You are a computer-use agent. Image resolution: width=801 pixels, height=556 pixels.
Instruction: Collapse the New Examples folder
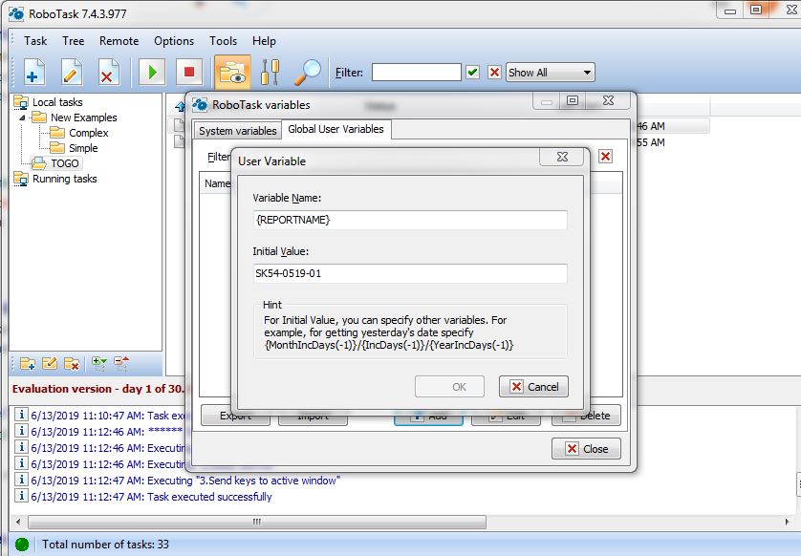[22, 118]
